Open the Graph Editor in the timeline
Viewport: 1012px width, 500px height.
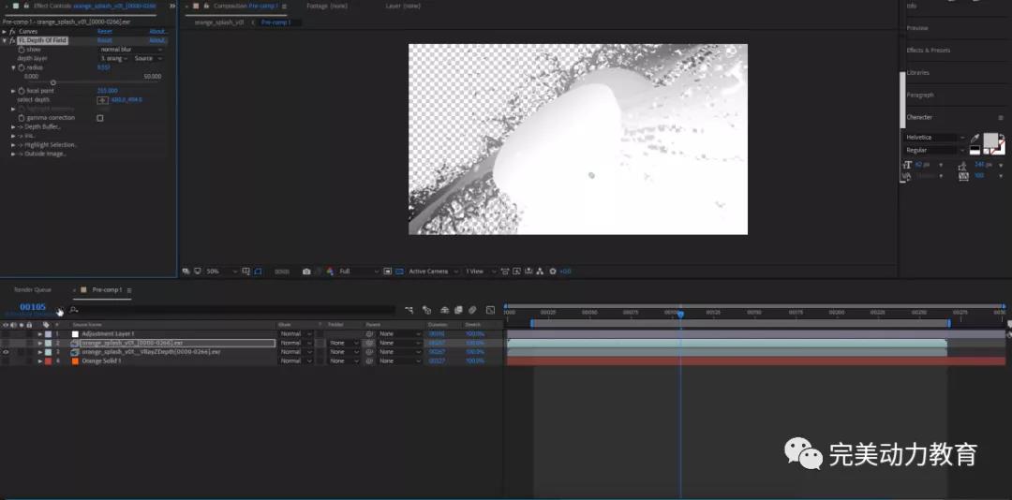click(x=490, y=310)
